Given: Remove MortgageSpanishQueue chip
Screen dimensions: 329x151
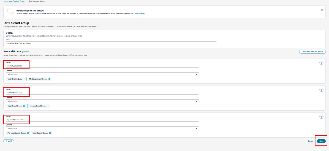Looking at the screenshot, I should click(28, 133).
